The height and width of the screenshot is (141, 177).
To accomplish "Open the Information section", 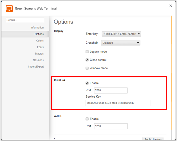I will pyautogui.click(x=37, y=28).
